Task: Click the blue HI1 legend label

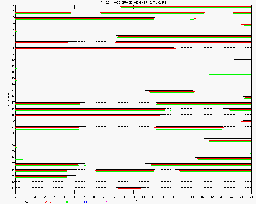Action: click(86, 202)
